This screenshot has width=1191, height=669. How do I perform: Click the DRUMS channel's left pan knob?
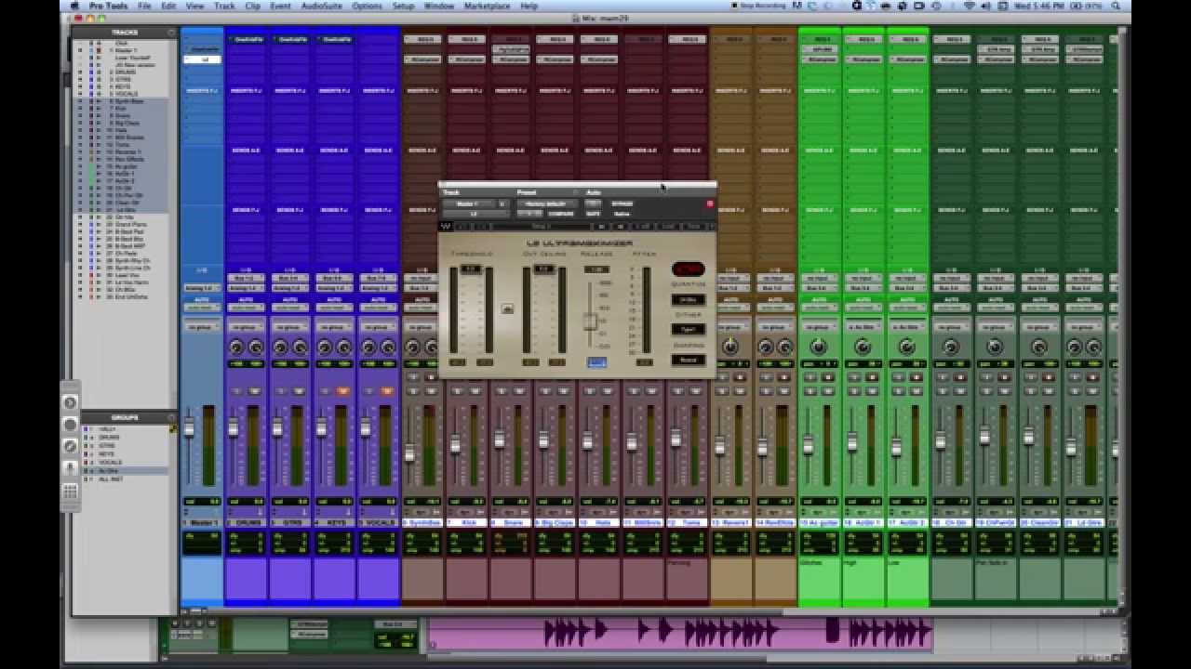pos(236,347)
